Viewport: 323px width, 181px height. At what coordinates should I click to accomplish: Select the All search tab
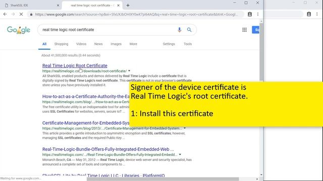pyautogui.click(x=44, y=44)
